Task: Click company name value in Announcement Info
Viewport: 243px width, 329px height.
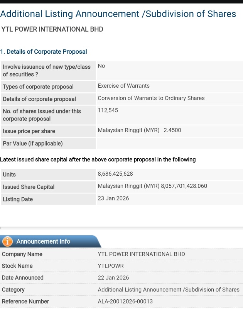Action: [141, 254]
